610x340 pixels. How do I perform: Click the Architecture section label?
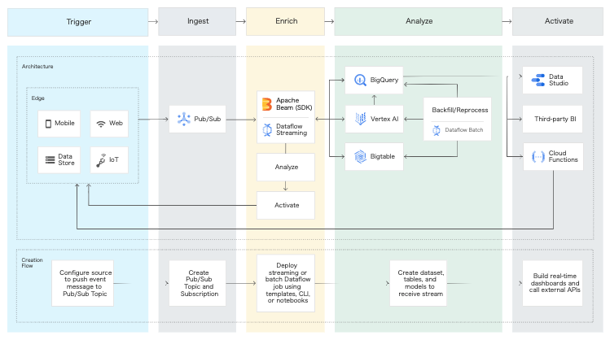pyautogui.click(x=37, y=67)
